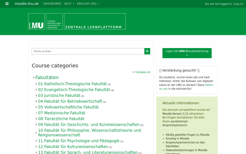
Task: Click 'Aktuelle Informationen' heading
Action: pos(180,103)
